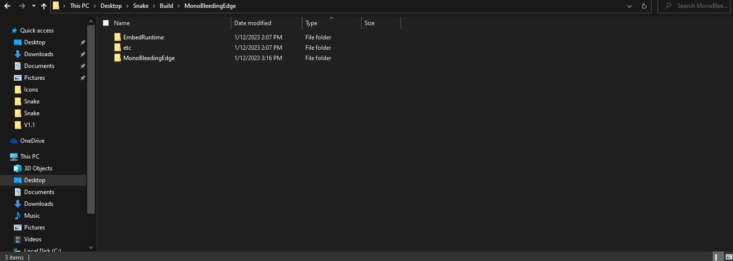Select the EmbedRuntime folder icon
Screen dimensions: 733x261
pyautogui.click(x=117, y=37)
